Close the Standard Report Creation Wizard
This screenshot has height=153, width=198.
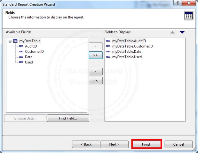pos(189,3)
